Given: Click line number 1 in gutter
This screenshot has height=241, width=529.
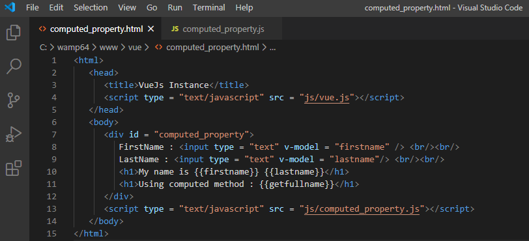Looking at the screenshot, I should [x=54, y=61].
